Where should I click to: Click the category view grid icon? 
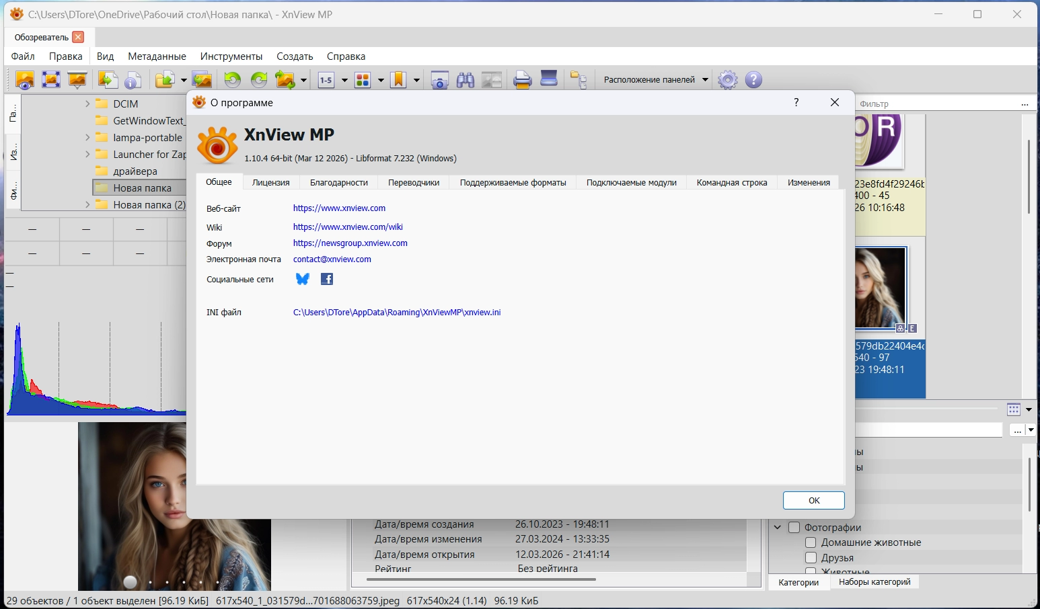pos(1014,409)
